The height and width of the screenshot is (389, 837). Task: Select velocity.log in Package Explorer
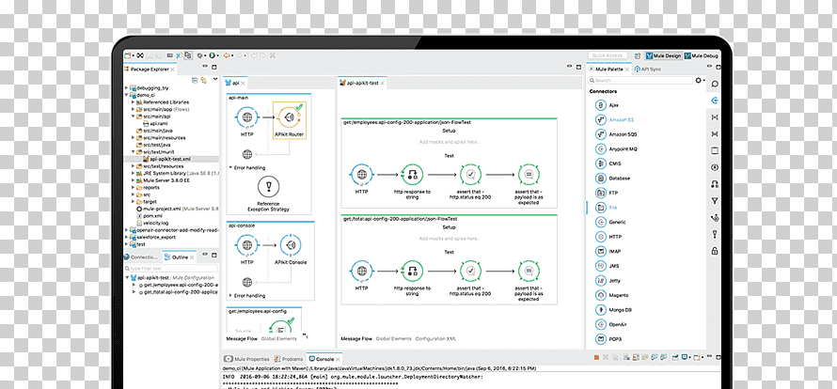tap(150, 223)
